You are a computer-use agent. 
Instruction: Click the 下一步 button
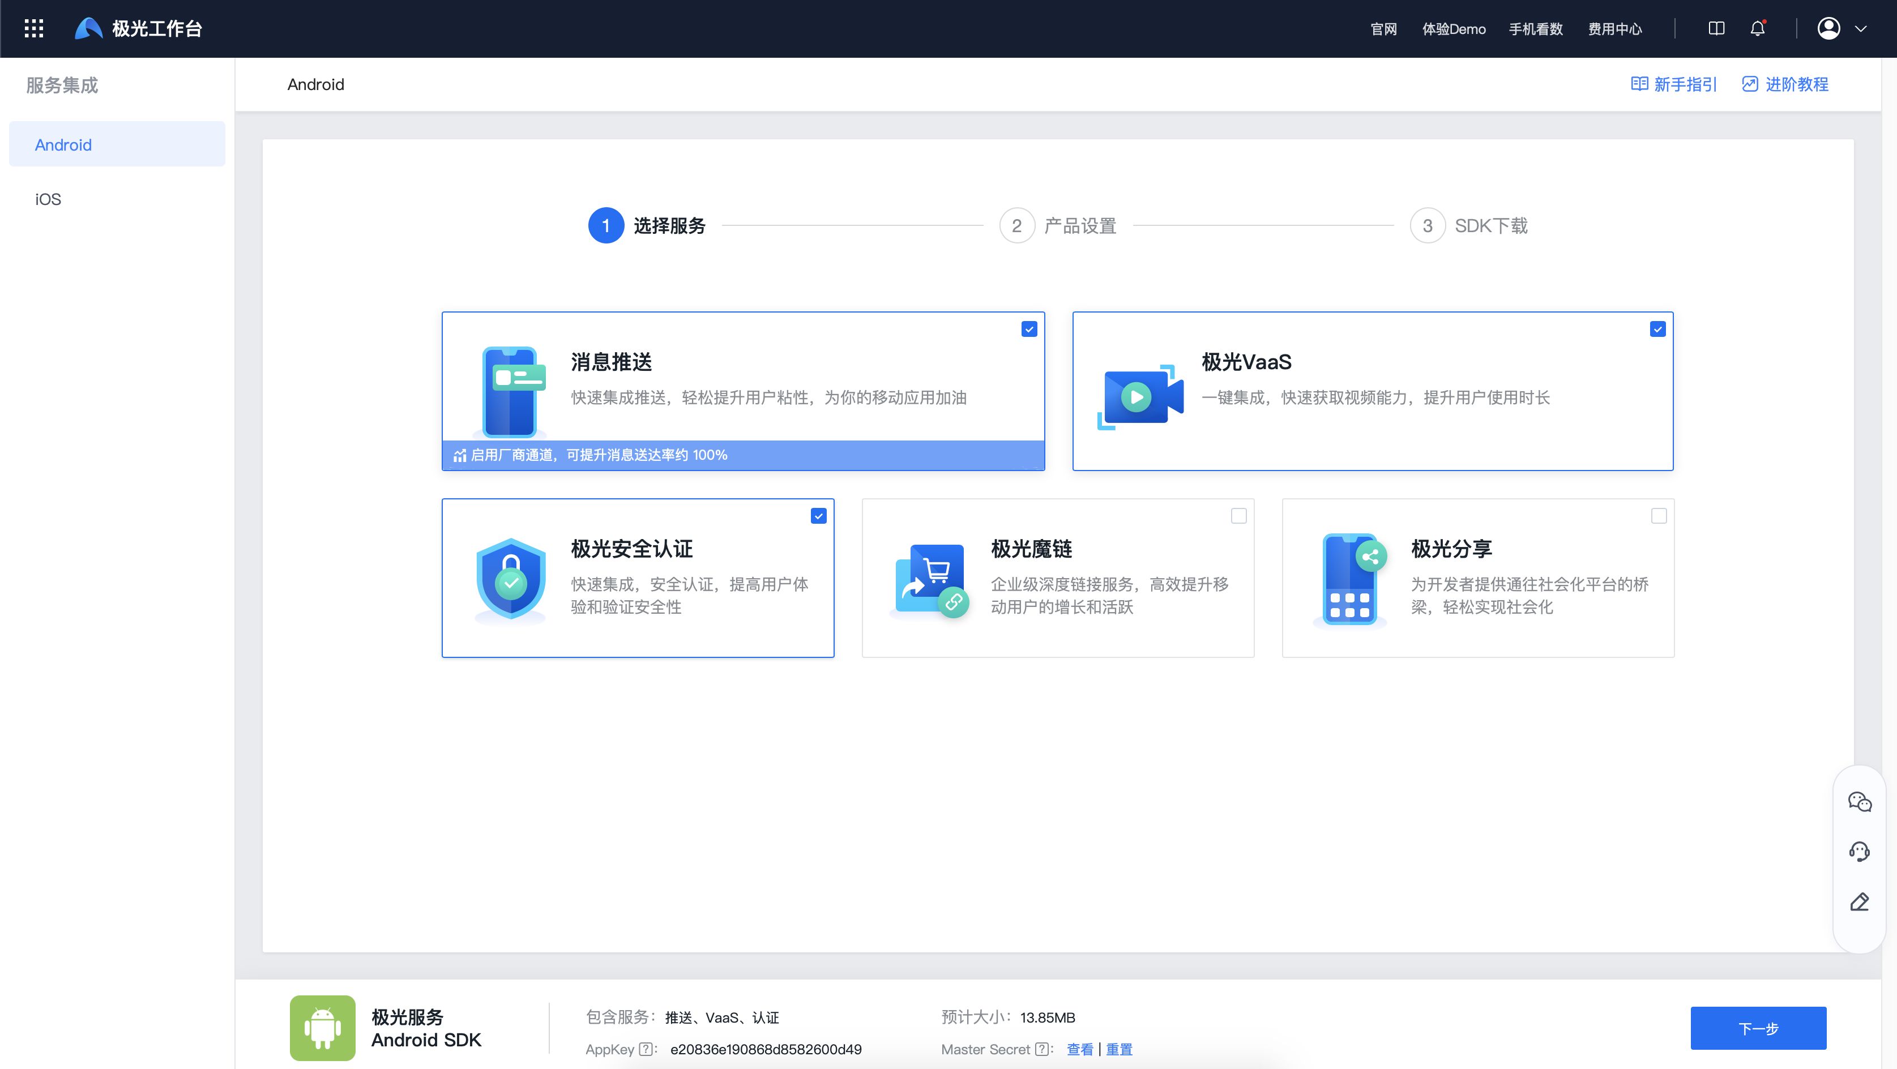coord(1759,1028)
